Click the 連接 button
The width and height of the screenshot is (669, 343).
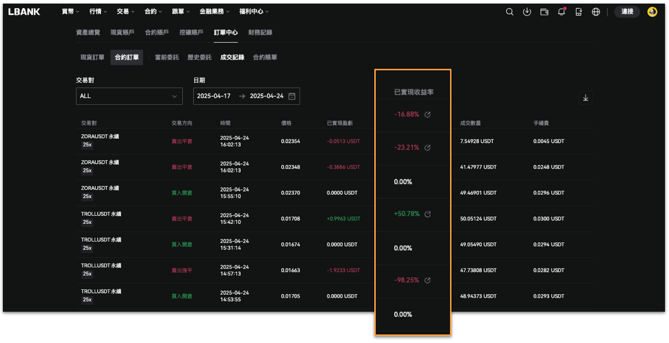627,12
